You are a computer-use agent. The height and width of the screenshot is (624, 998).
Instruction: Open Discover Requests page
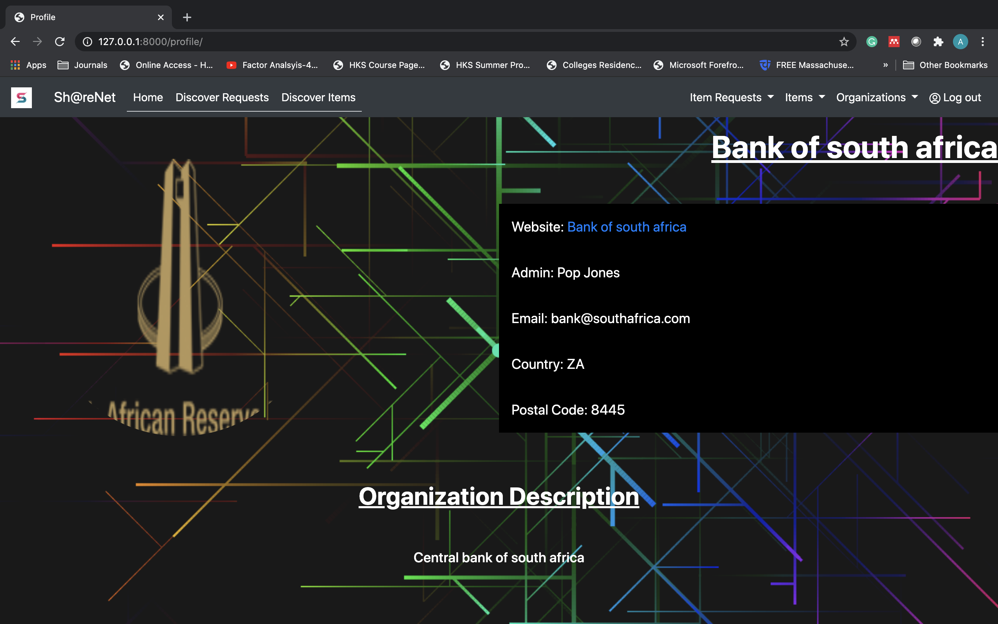pos(222,98)
